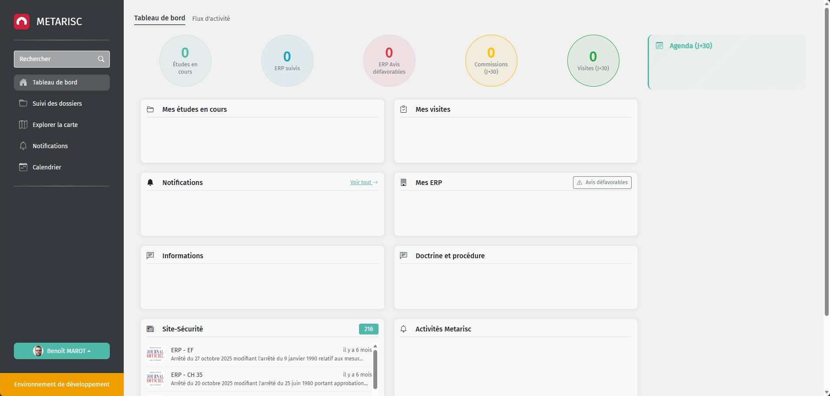This screenshot has width=830, height=396.
Task: Click the Doctrine et procédure heading
Action: 450,256
